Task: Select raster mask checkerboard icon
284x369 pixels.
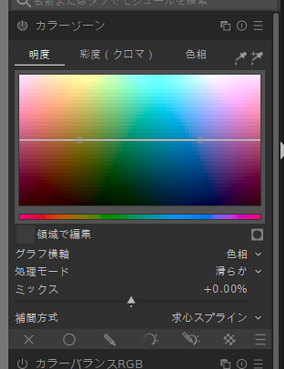Action: (230, 340)
